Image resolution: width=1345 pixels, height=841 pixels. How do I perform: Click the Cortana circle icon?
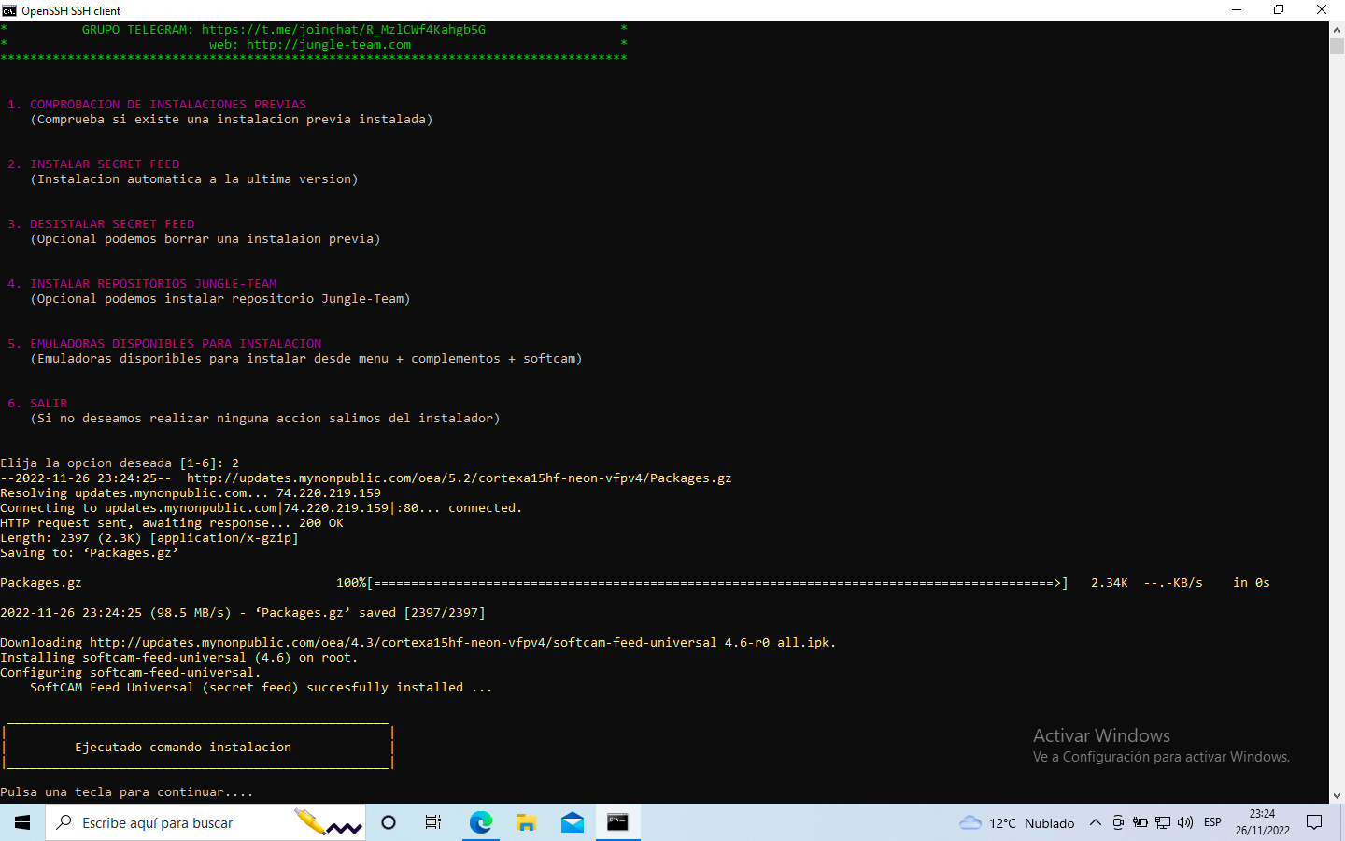(x=389, y=822)
